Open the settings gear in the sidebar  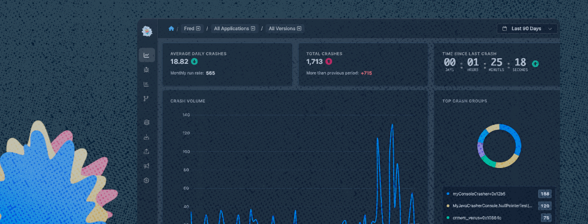(147, 180)
